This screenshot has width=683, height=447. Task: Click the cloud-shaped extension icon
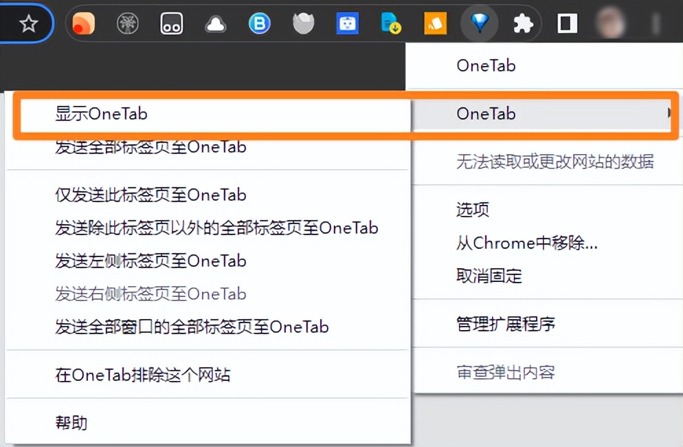tap(216, 25)
